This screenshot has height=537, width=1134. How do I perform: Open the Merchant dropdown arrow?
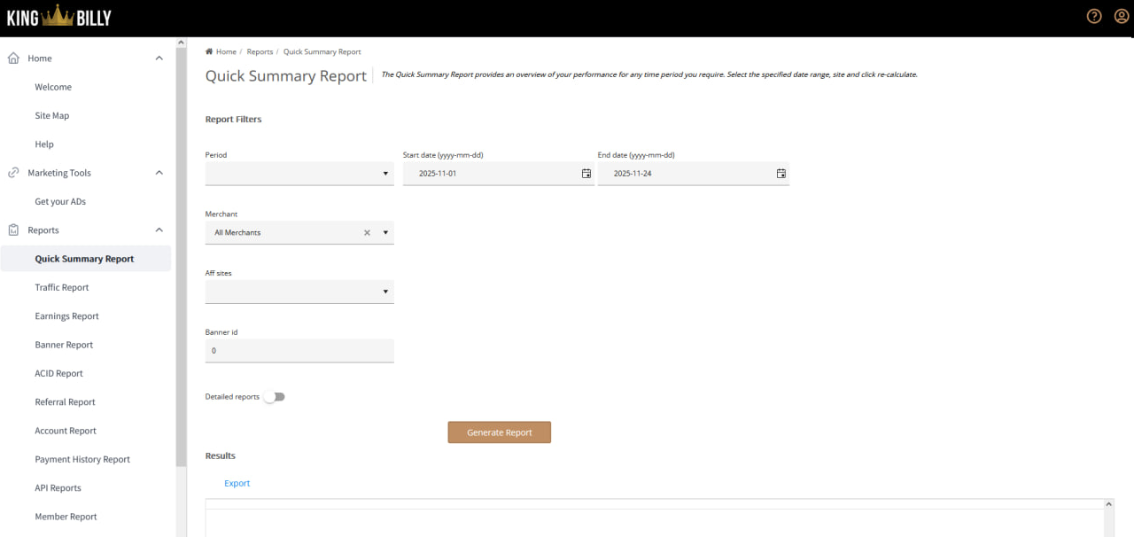[385, 233]
